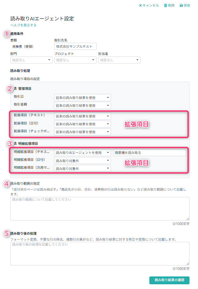
Task: Click the 読み取り範囲の指定 text area
Action: (100, 209)
